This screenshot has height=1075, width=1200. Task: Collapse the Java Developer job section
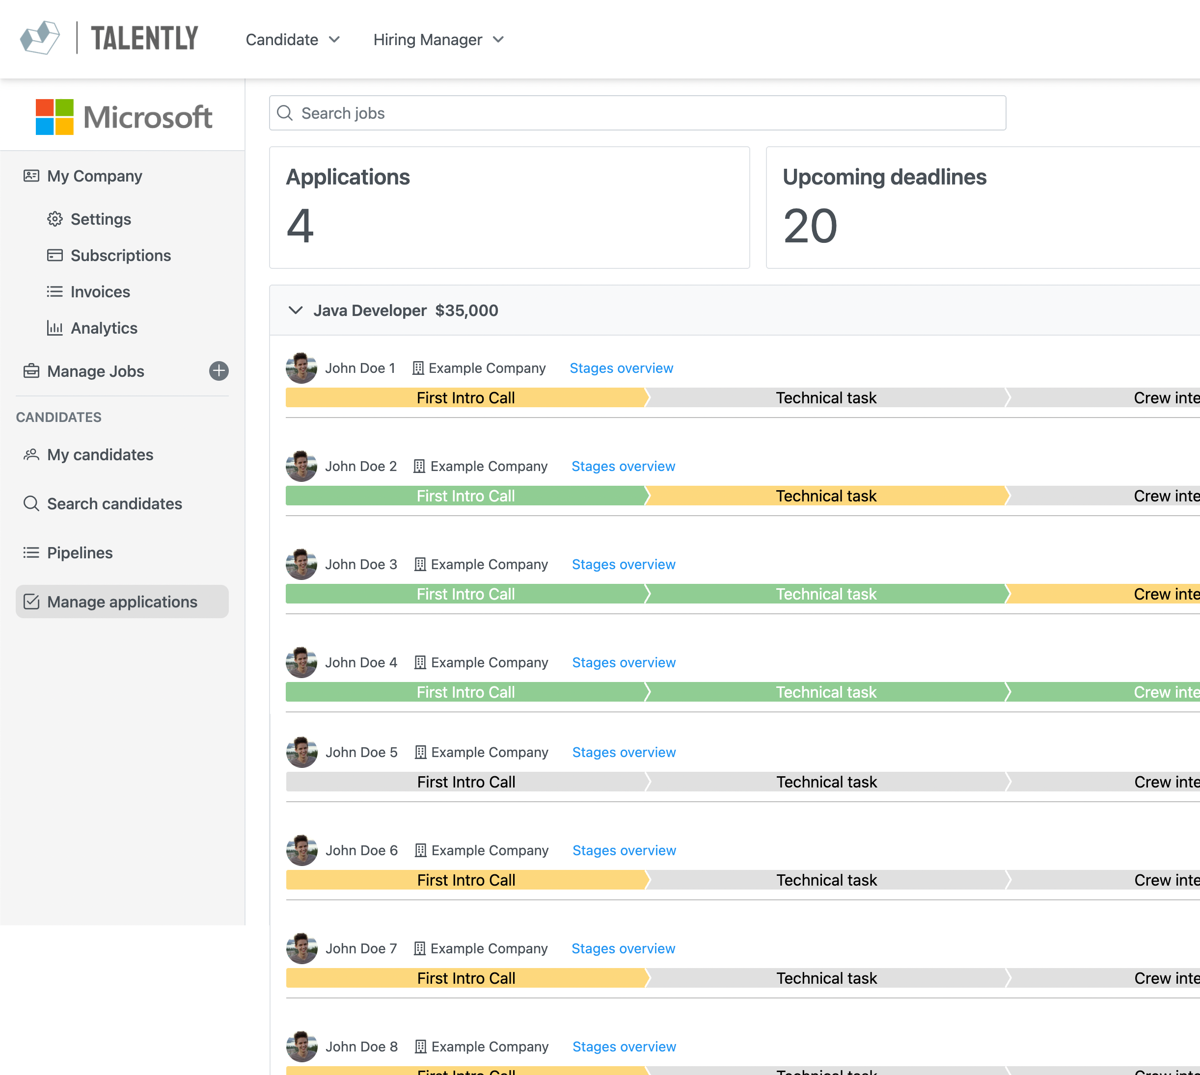click(x=296, y=310)
